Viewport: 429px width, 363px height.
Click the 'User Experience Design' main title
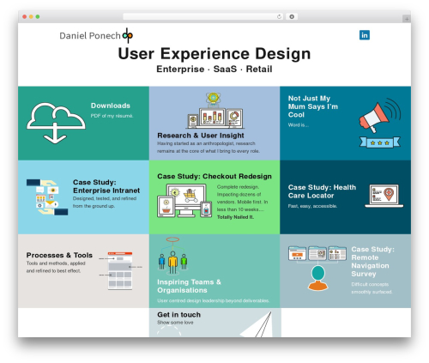[214, 54]
